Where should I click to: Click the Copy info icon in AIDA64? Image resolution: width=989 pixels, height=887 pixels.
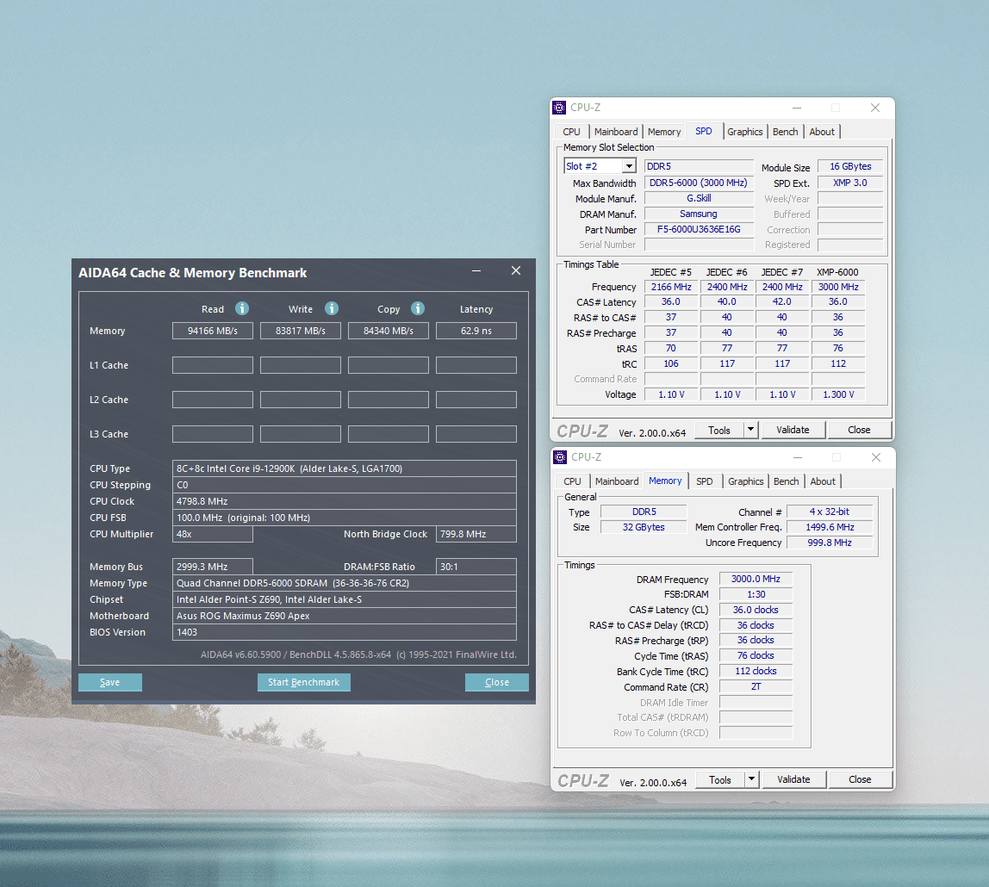(x=418, y=308)
